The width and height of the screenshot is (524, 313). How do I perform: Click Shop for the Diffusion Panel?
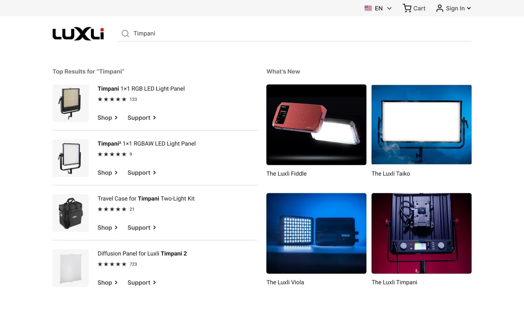108,283
